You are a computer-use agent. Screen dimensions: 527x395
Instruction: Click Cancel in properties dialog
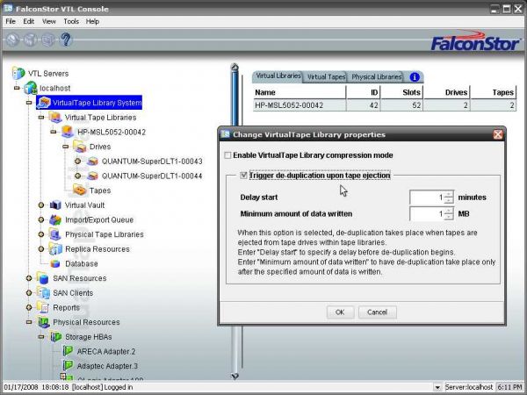point(377,312)
